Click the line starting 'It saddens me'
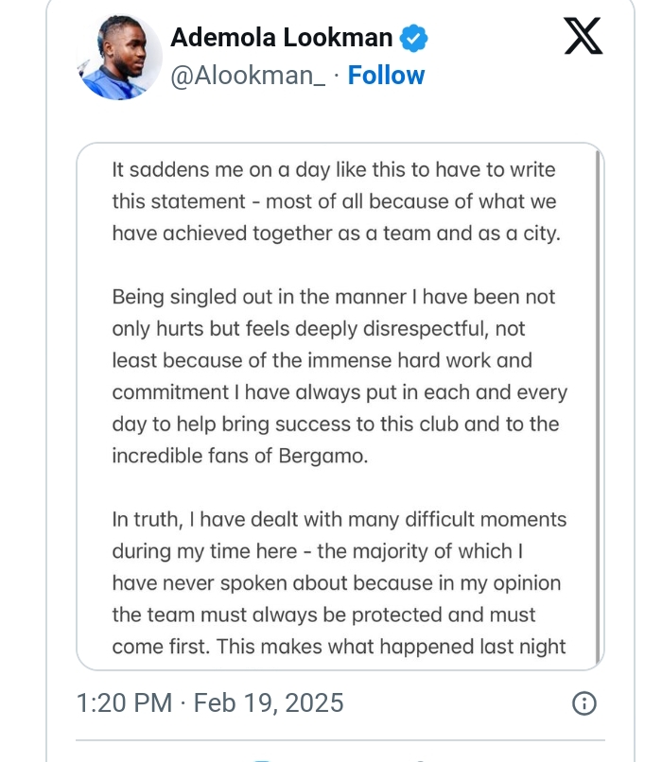 [334, 171]
